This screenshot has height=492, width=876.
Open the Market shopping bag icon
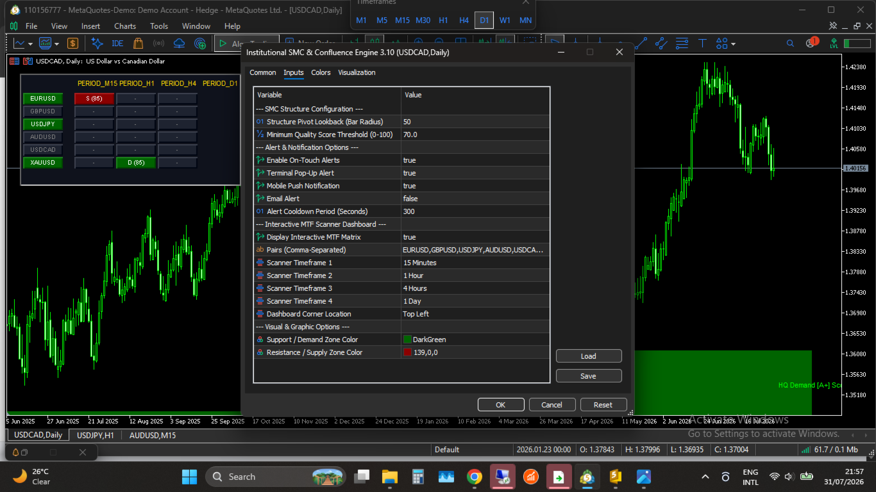click(x=138, y=44)
